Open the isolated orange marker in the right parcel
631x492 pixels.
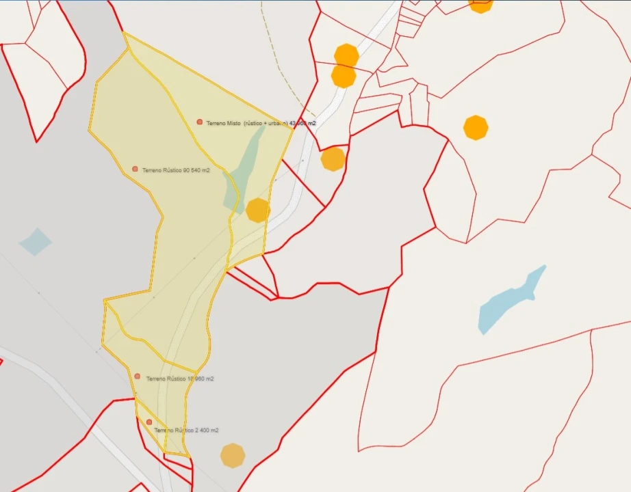(476, 128)
